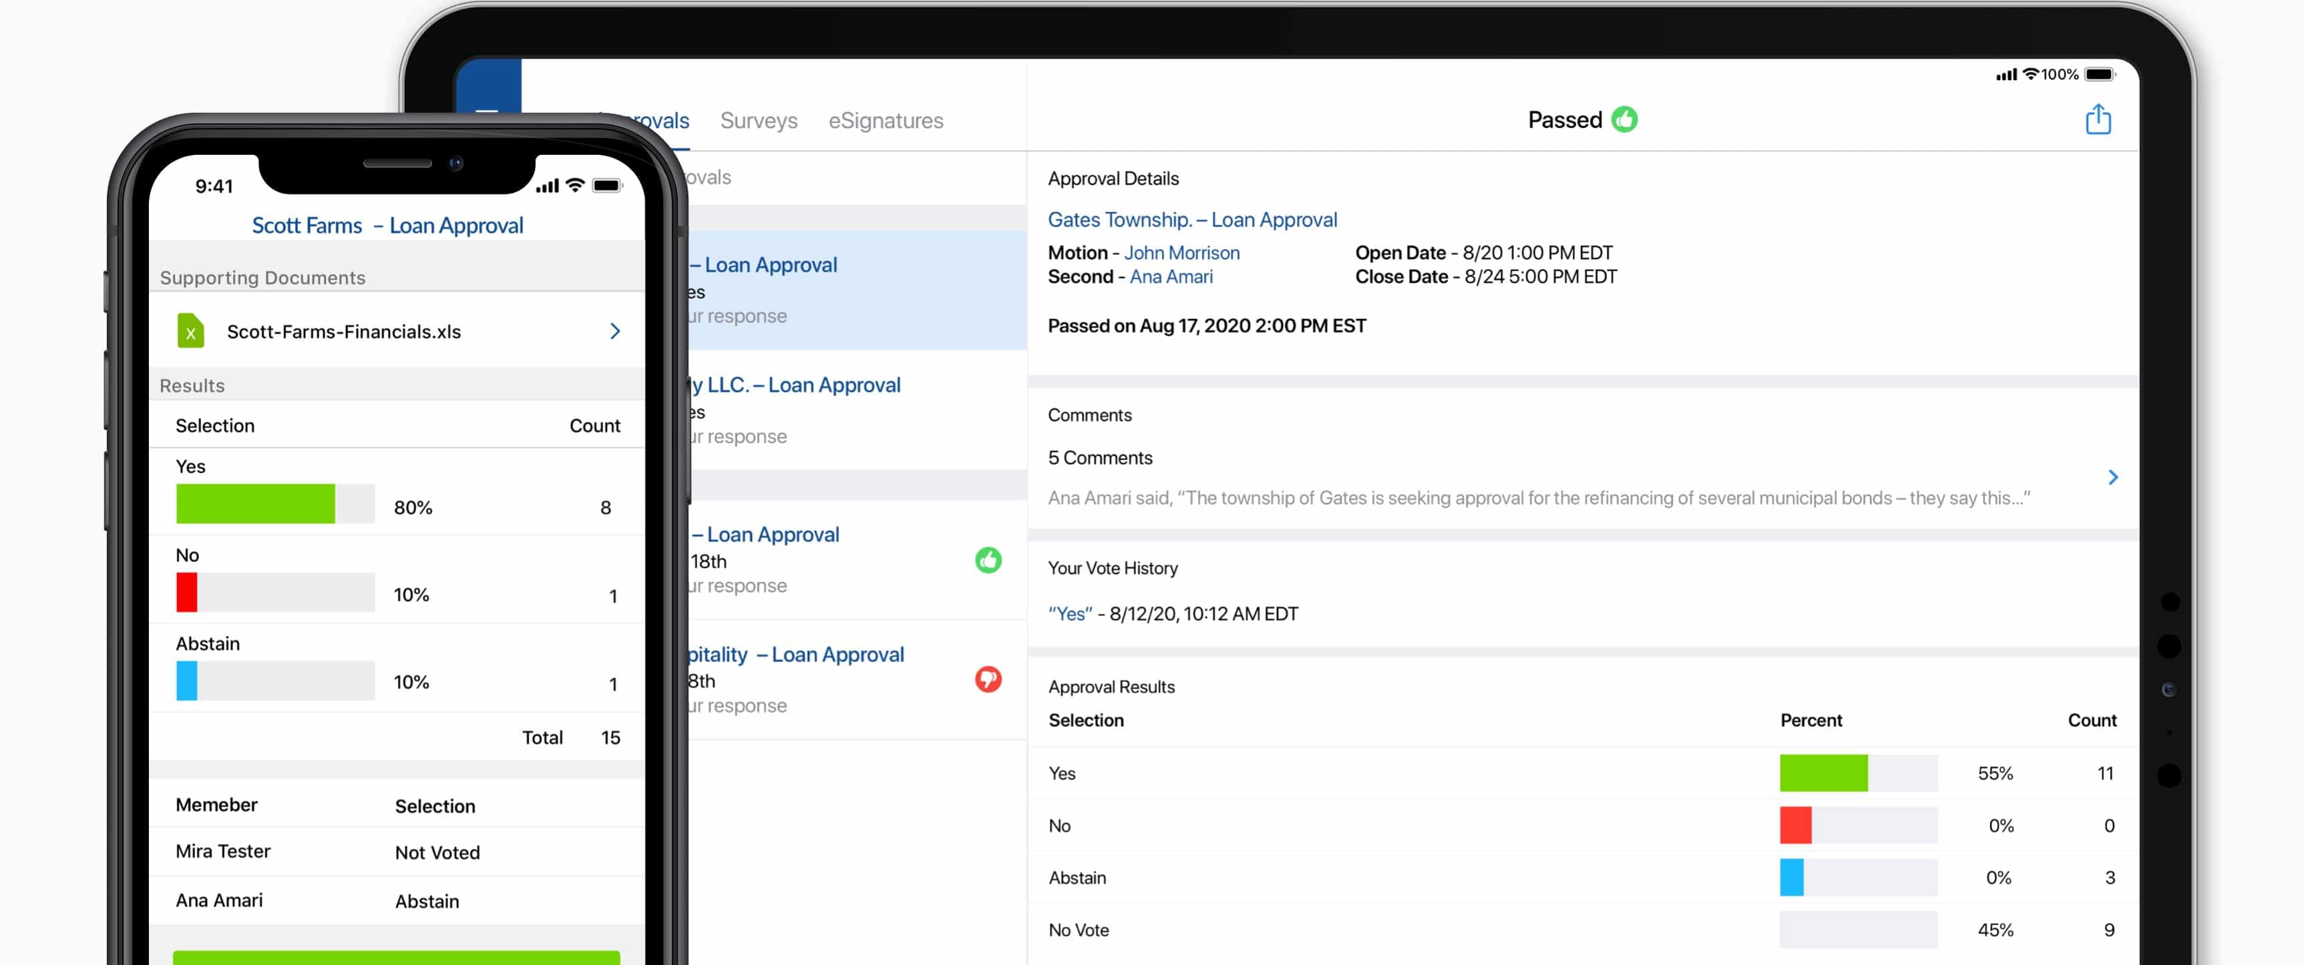Image resolution: width=2304 pixels, height=965 pixels.
Task: Click the "Open Date" label
Action: (x=1400, y=253)
